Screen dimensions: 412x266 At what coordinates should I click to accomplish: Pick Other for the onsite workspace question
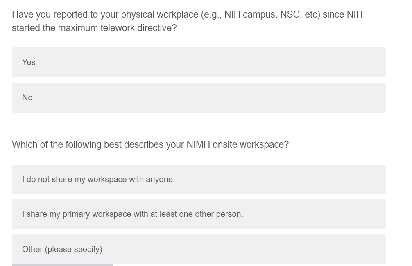pyautogui.click(x=199, y=249)
